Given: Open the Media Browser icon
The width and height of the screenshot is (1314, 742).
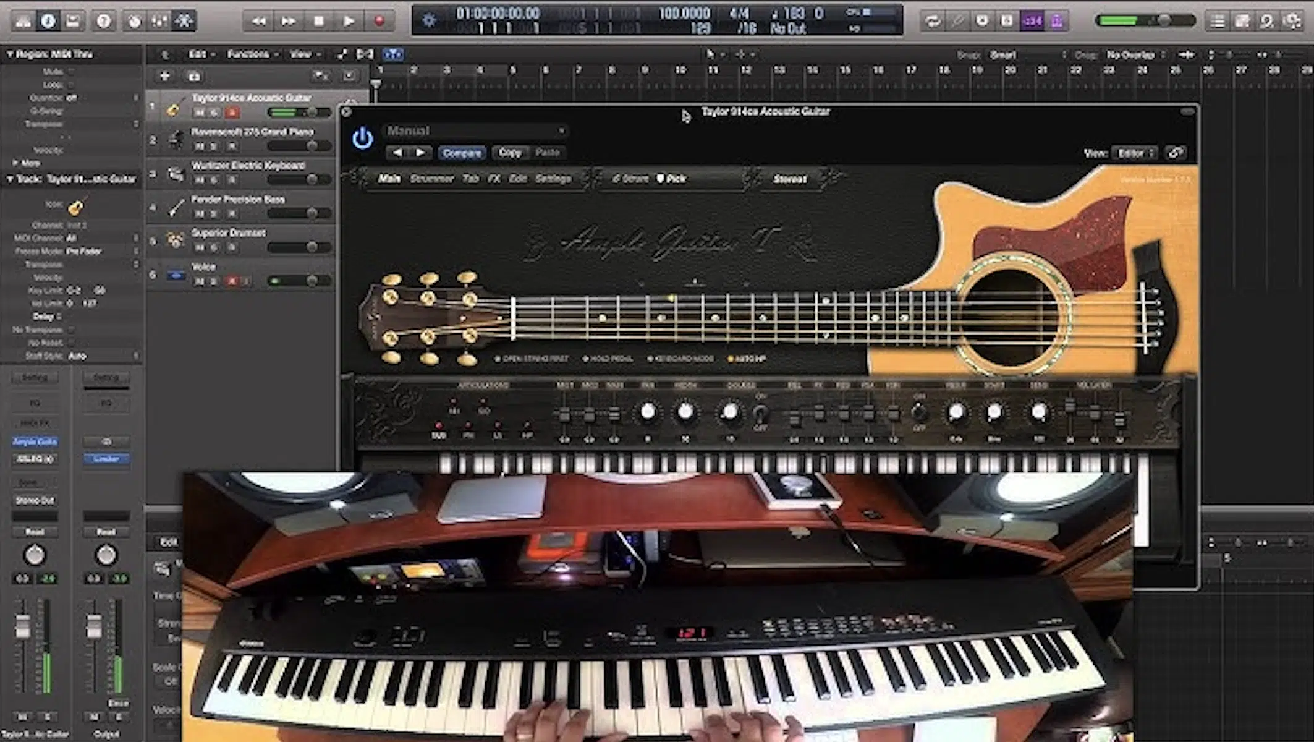Looking at the screenshot, I should (1292, 21).
